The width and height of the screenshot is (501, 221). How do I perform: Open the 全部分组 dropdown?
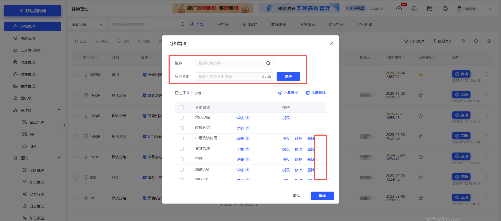(87, 24)
